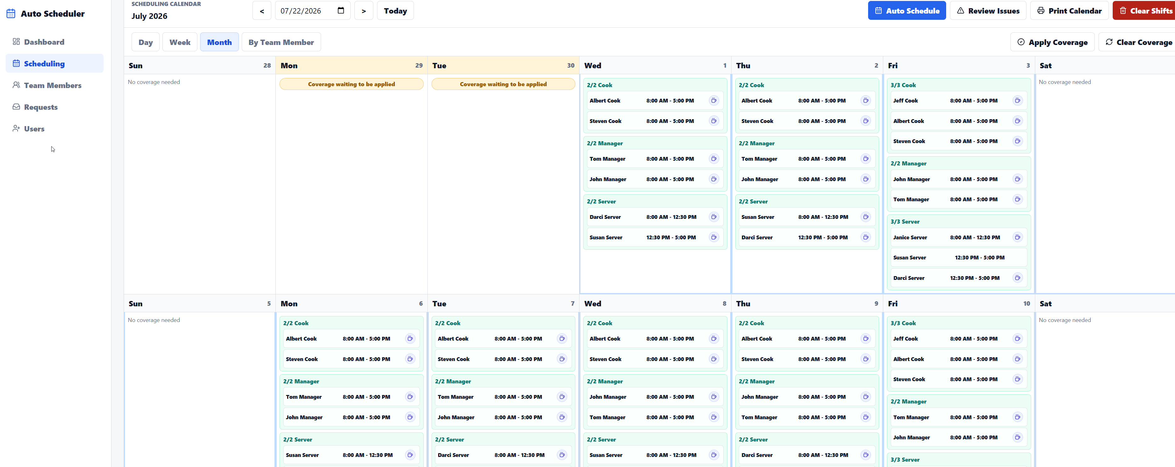
Task: Open Dashboard from the sidebar
Action: point(54,42)
